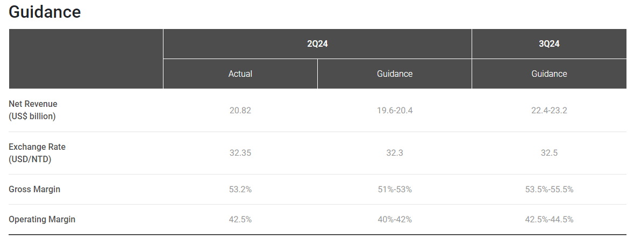Click the 53.2% actual gross margin value

click(x=240, y=190)
